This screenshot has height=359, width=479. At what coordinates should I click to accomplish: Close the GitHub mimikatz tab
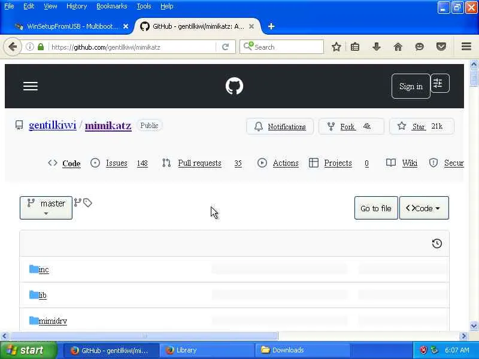(x=251, y=26)
